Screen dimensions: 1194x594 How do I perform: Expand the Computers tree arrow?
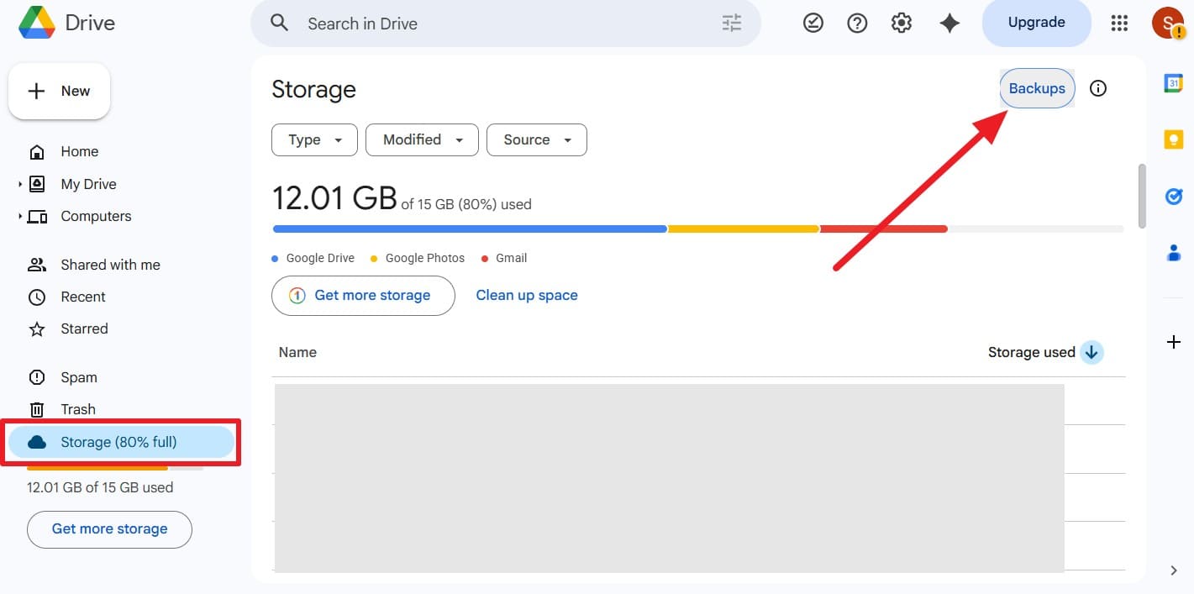(19, 216)
